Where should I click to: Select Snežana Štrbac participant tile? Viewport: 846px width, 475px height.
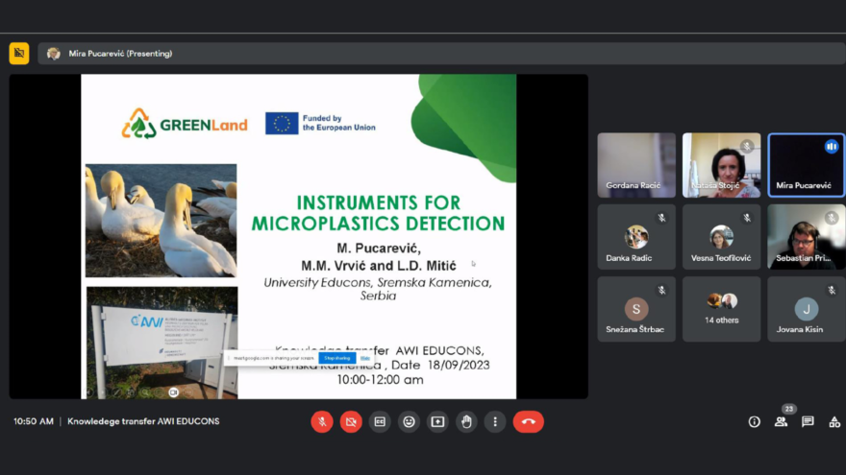click(x=636, y=309)
